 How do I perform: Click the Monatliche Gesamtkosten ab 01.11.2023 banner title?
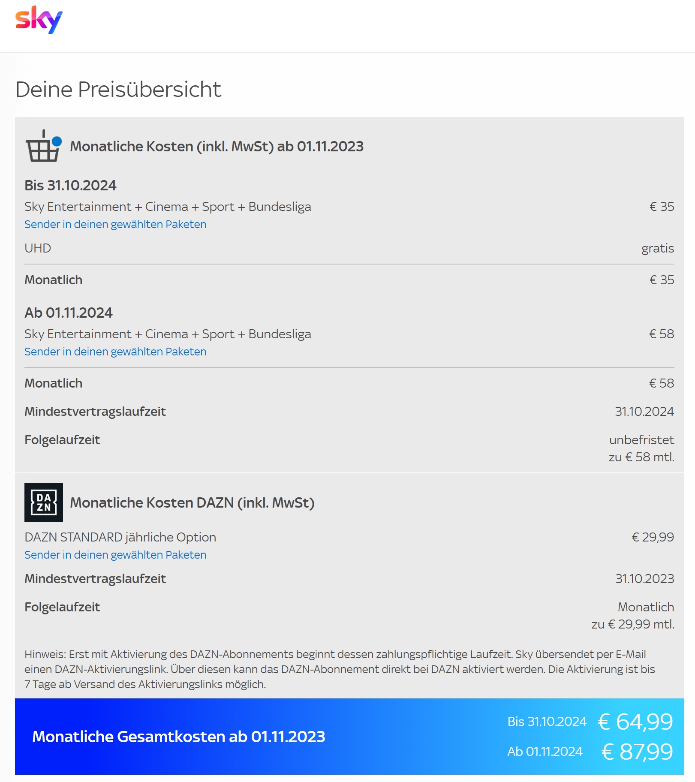click(178, 737)
